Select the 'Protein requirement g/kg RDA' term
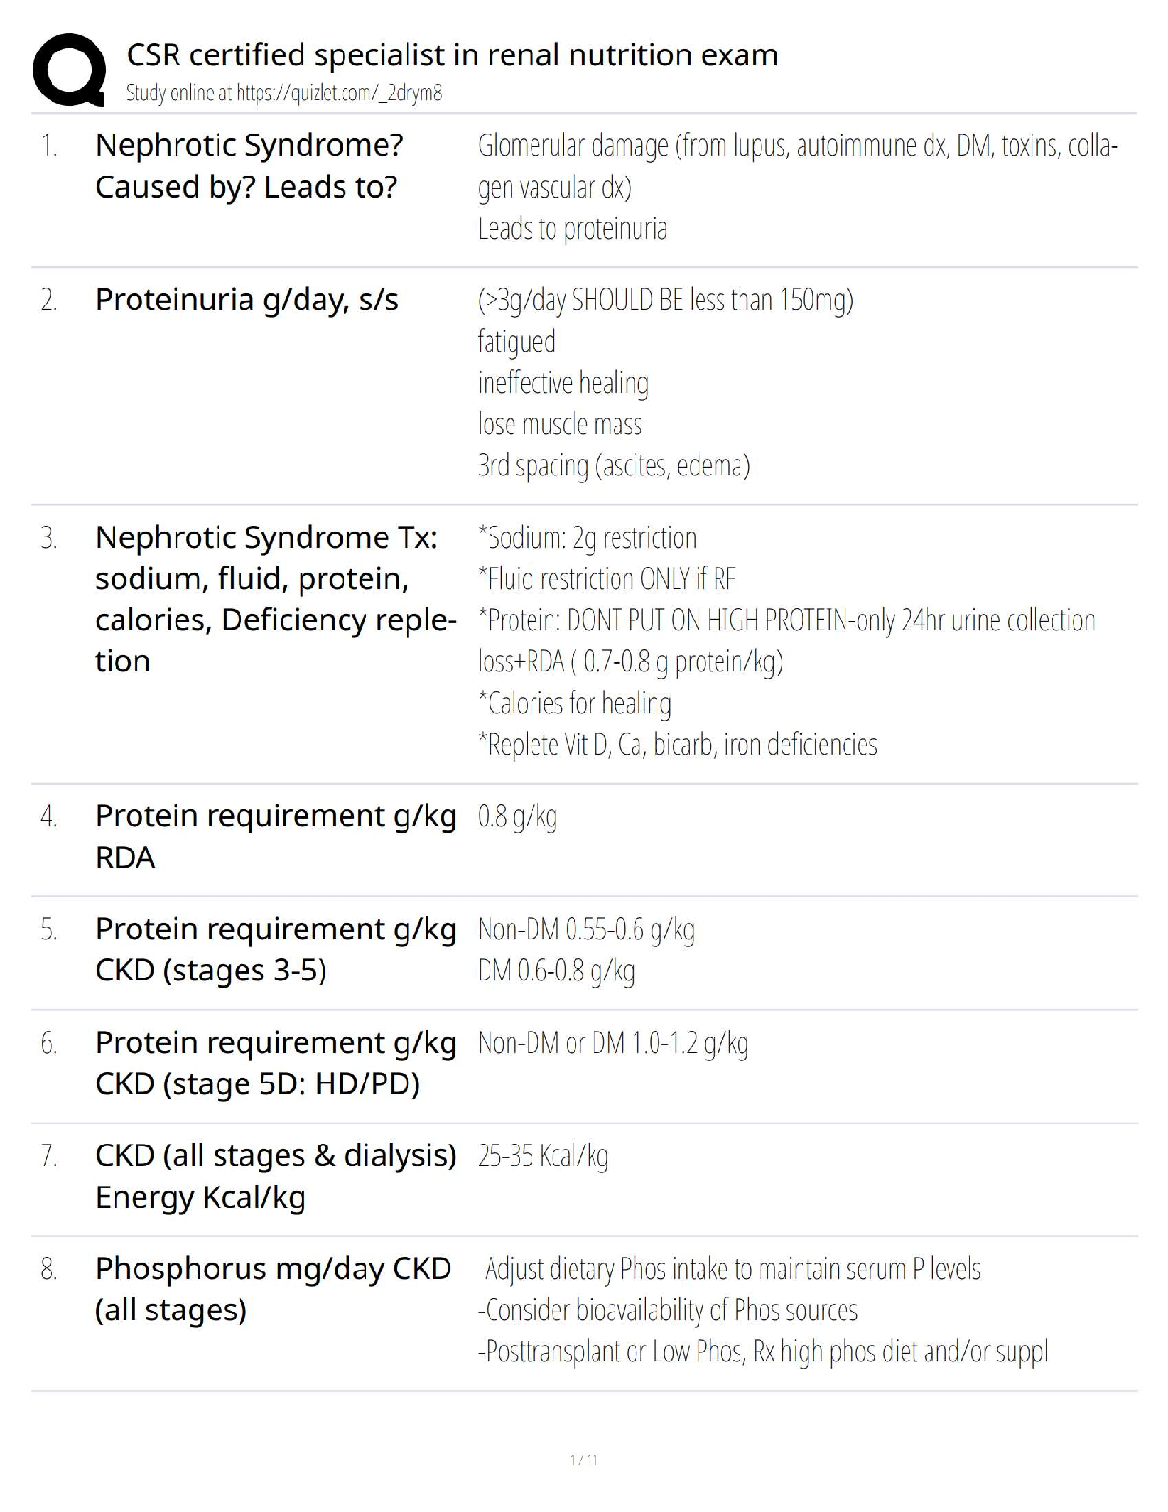 [x=275, y=836]
